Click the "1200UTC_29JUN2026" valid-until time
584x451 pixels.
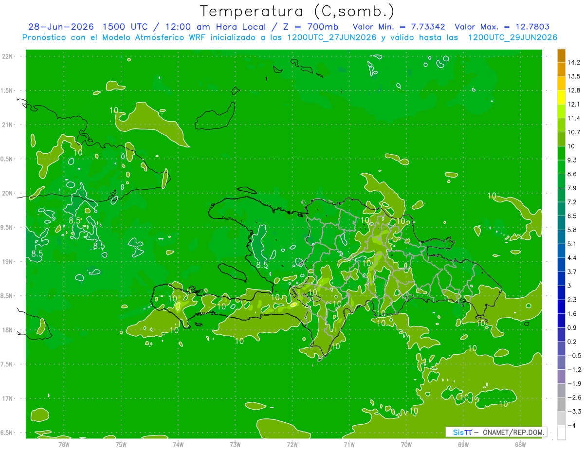[x=512, y=37]
